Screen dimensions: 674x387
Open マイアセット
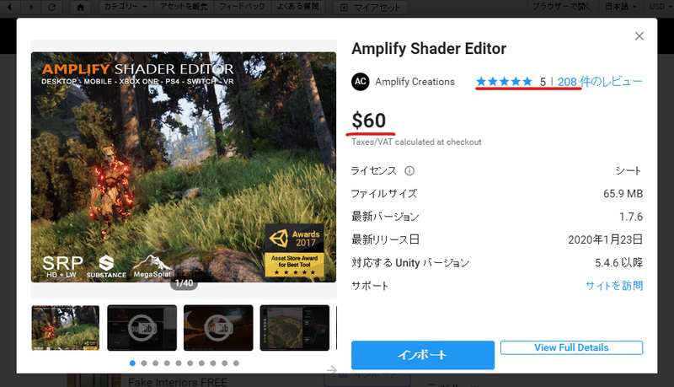(x=371, y=8)
